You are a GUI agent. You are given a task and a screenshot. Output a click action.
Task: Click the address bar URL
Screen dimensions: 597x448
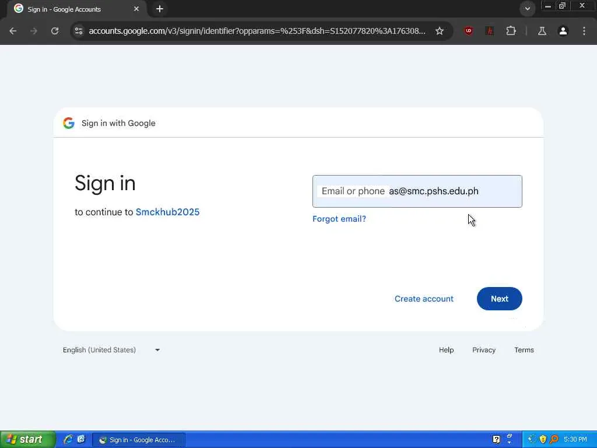click(x=257, y=31)
